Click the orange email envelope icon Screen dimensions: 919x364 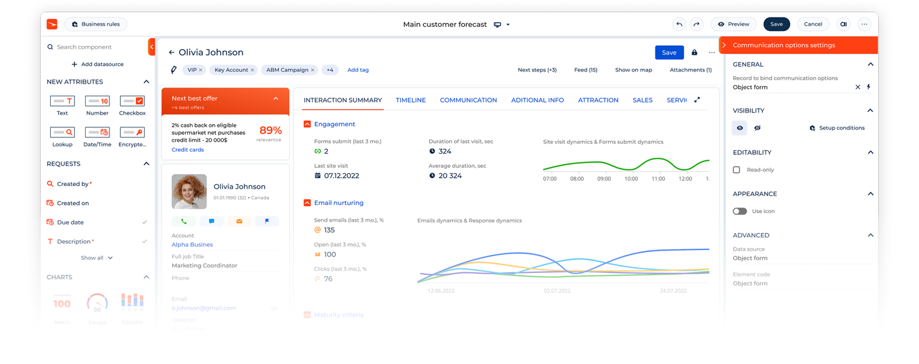(239, 221)
